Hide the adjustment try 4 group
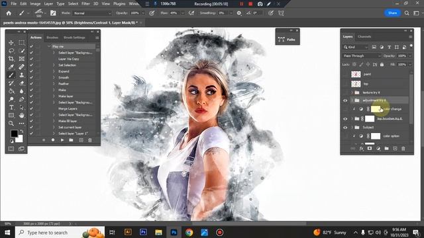424x238 pixels. pos(345,100)
